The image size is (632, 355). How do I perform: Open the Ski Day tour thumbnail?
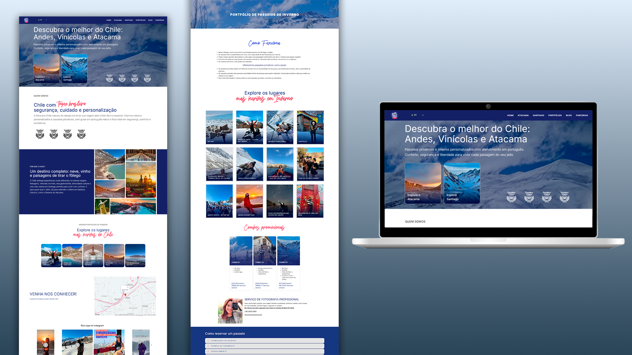click(219, 127)
